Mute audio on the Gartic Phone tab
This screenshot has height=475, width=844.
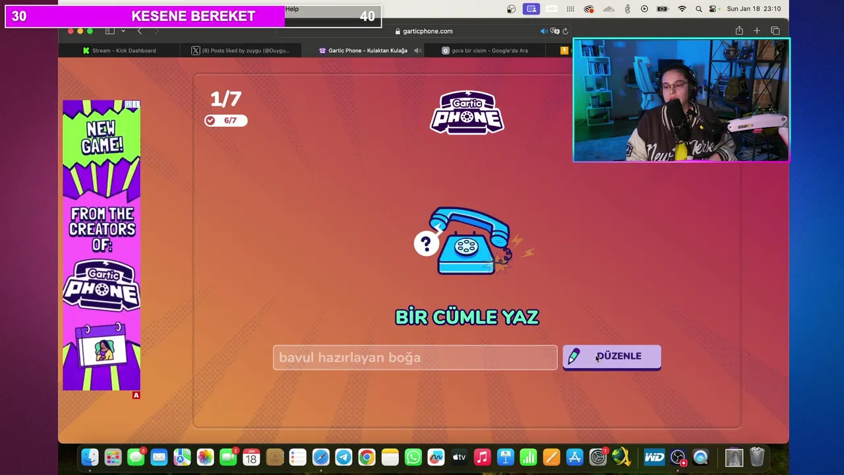417,50
